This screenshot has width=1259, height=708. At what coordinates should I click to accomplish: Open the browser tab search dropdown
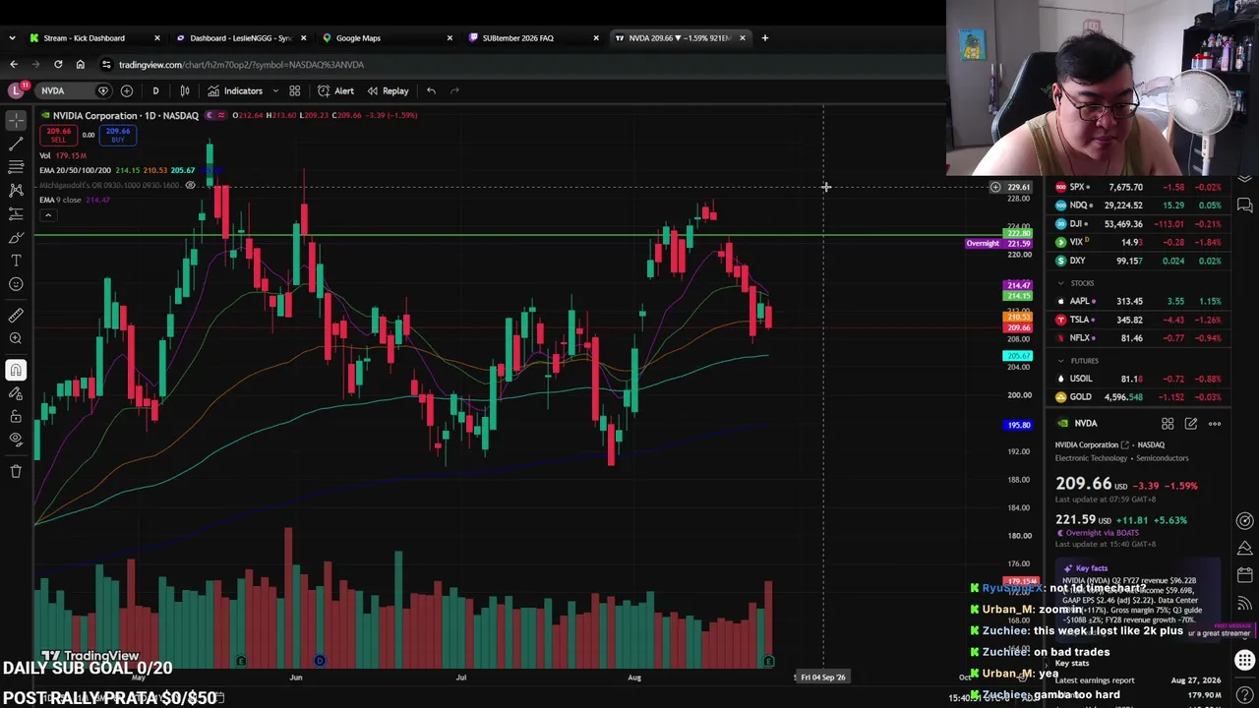[x=12, y=37]
